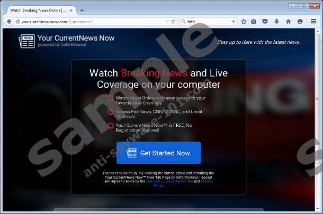Screen dimensions: 323x214
Task: Go to the Home page icon
Action: click(x=289, y=22)
